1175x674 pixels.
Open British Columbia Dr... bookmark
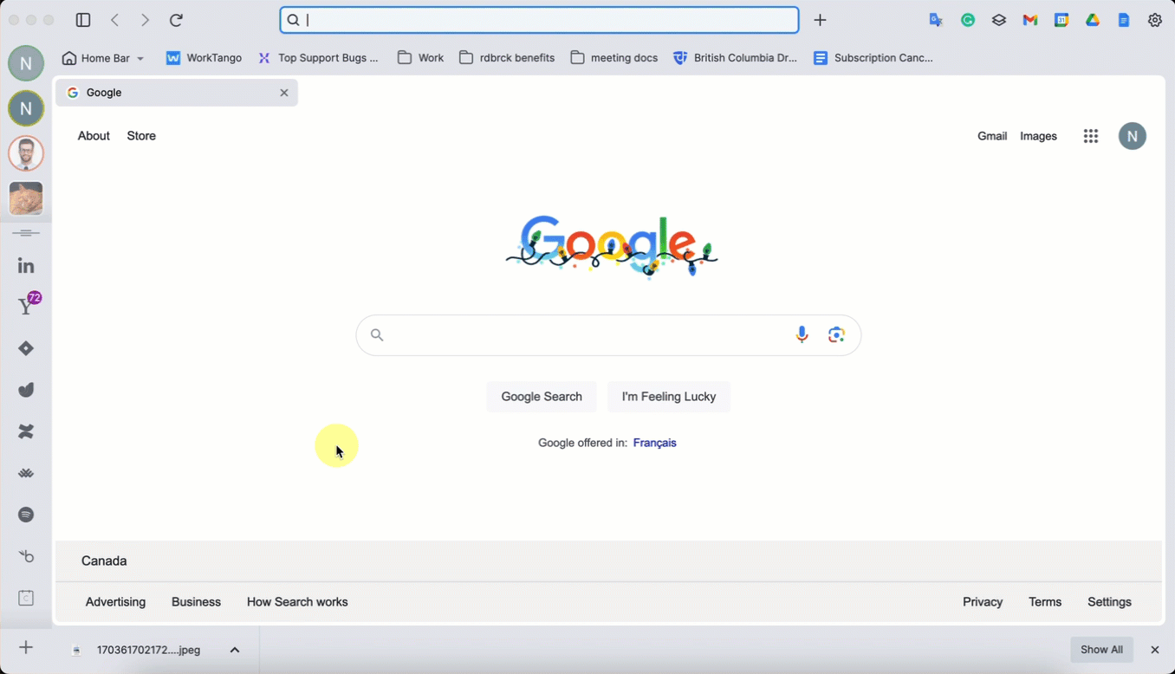[735, 58]
